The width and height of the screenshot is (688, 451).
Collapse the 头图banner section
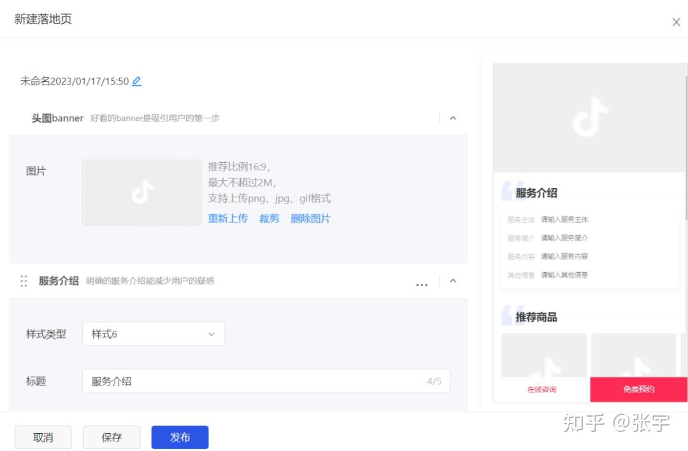point(453,118)
